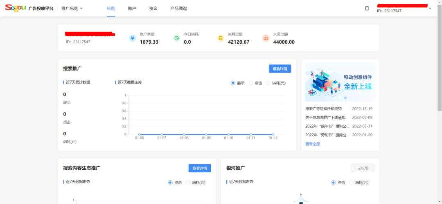
Task: Click the 入资总额 orange icon
Action: click(266, 38)
